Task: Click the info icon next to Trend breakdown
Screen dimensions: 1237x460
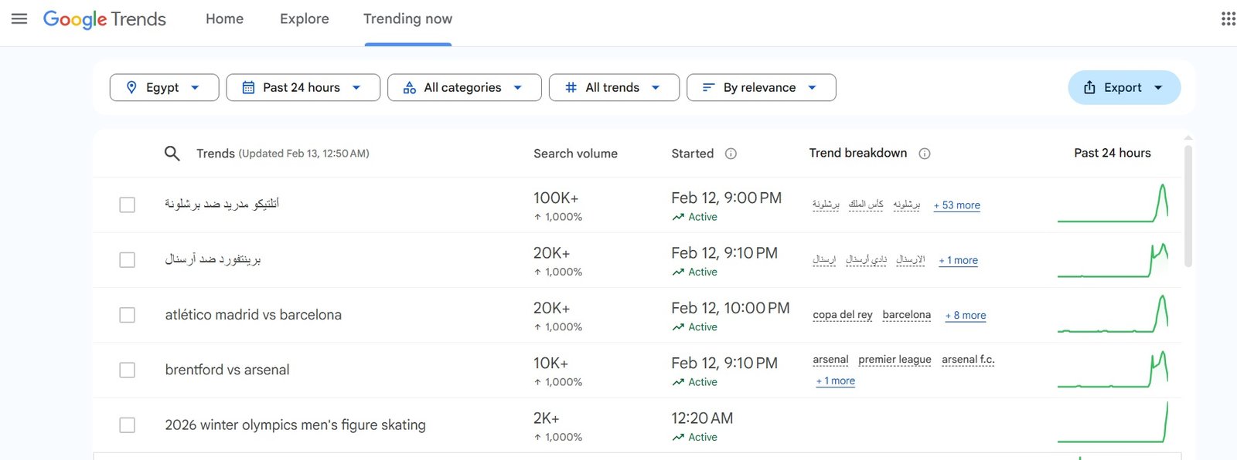Action: click(x=924, y=154)
